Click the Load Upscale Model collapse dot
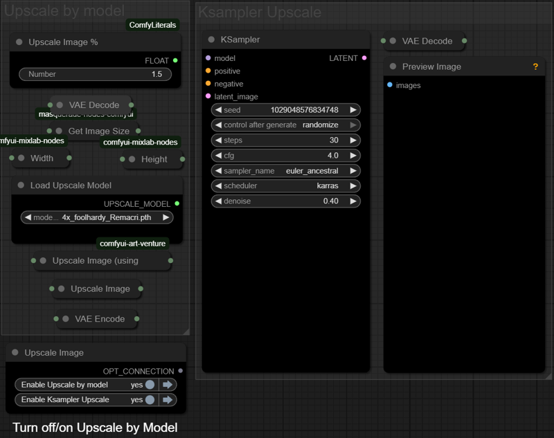This screenshot has height=438, width=554. [20, 185]
